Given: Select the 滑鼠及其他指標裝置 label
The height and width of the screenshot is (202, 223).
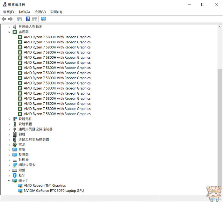Looking at the screenshot, I should pos(34,140).
